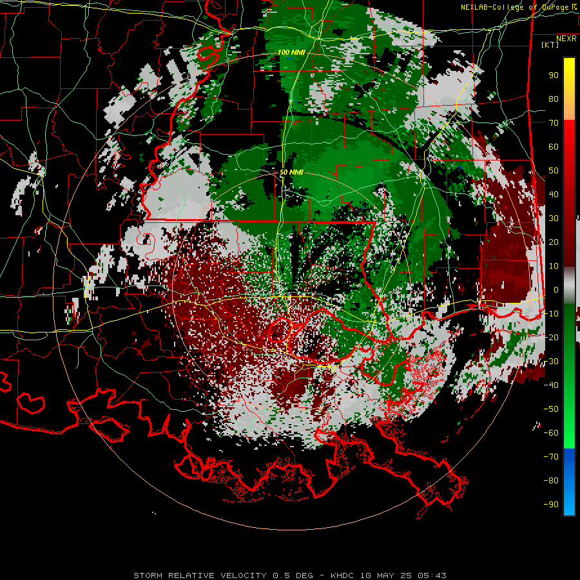
Task: Select the -60 scale value
Action: point(551,433)
